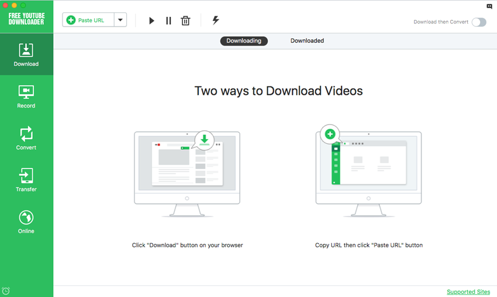
Task: Open the Online section in sidebar
Action: (x=26, y=222)
